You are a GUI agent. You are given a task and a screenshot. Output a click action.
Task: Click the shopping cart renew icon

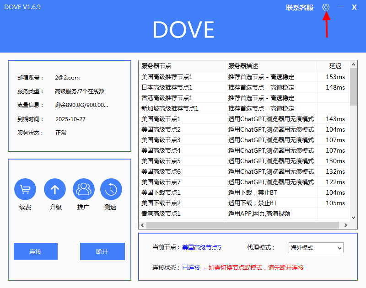pos(25,189)
